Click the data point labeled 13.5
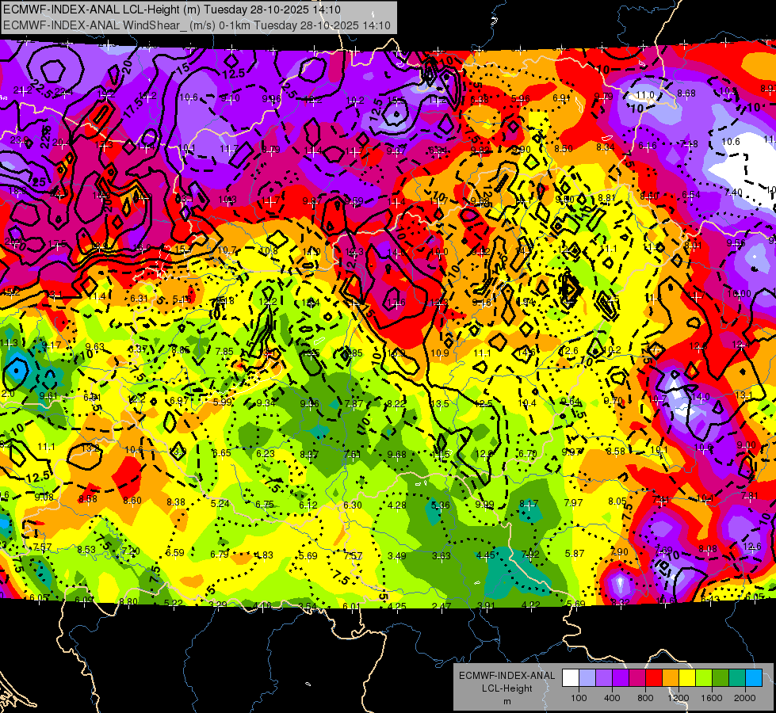The height and width of the screenshot is (713, 776). (x=439, y=404)
